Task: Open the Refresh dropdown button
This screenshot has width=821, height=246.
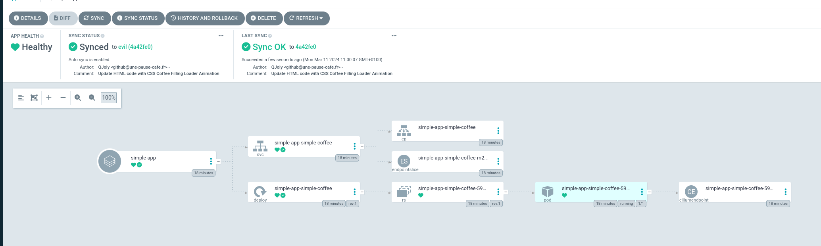Action: tap(306, 18)
